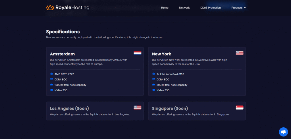This screenshot has height=139, width=291.
Task: Click the Netherlands flag on Amsterdam card
Action: point(138,53)
